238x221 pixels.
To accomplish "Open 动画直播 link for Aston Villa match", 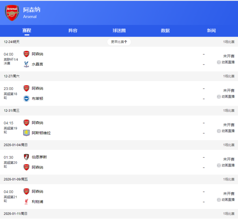I will coord(228,131).
